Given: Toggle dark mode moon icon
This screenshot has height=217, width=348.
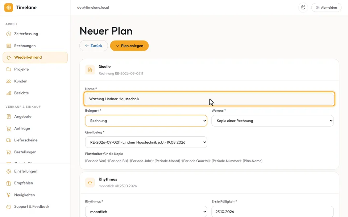Looking at the screenshot, I should coord(303,8).
